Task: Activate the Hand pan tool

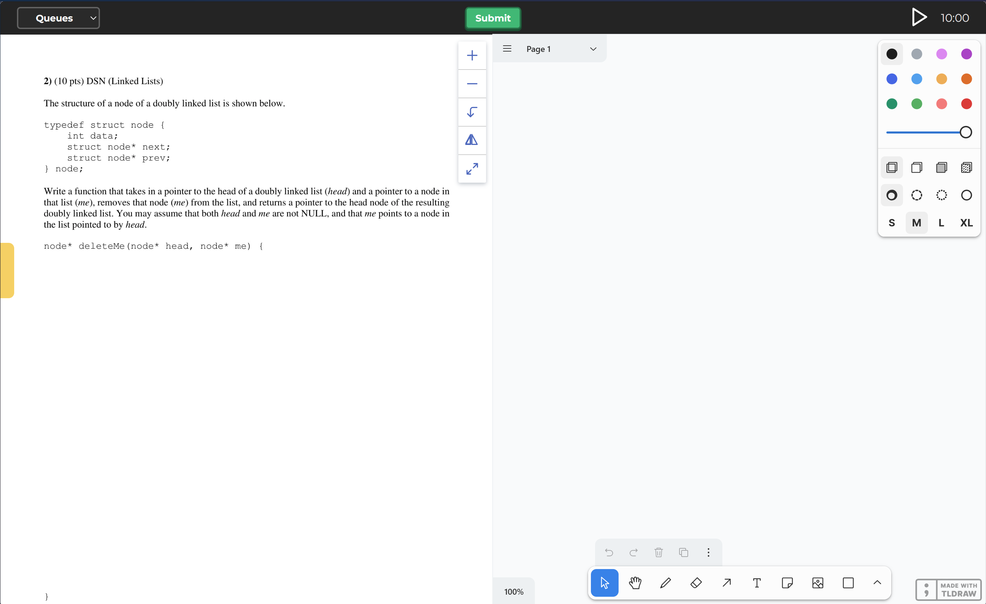Action: [635, 583]
